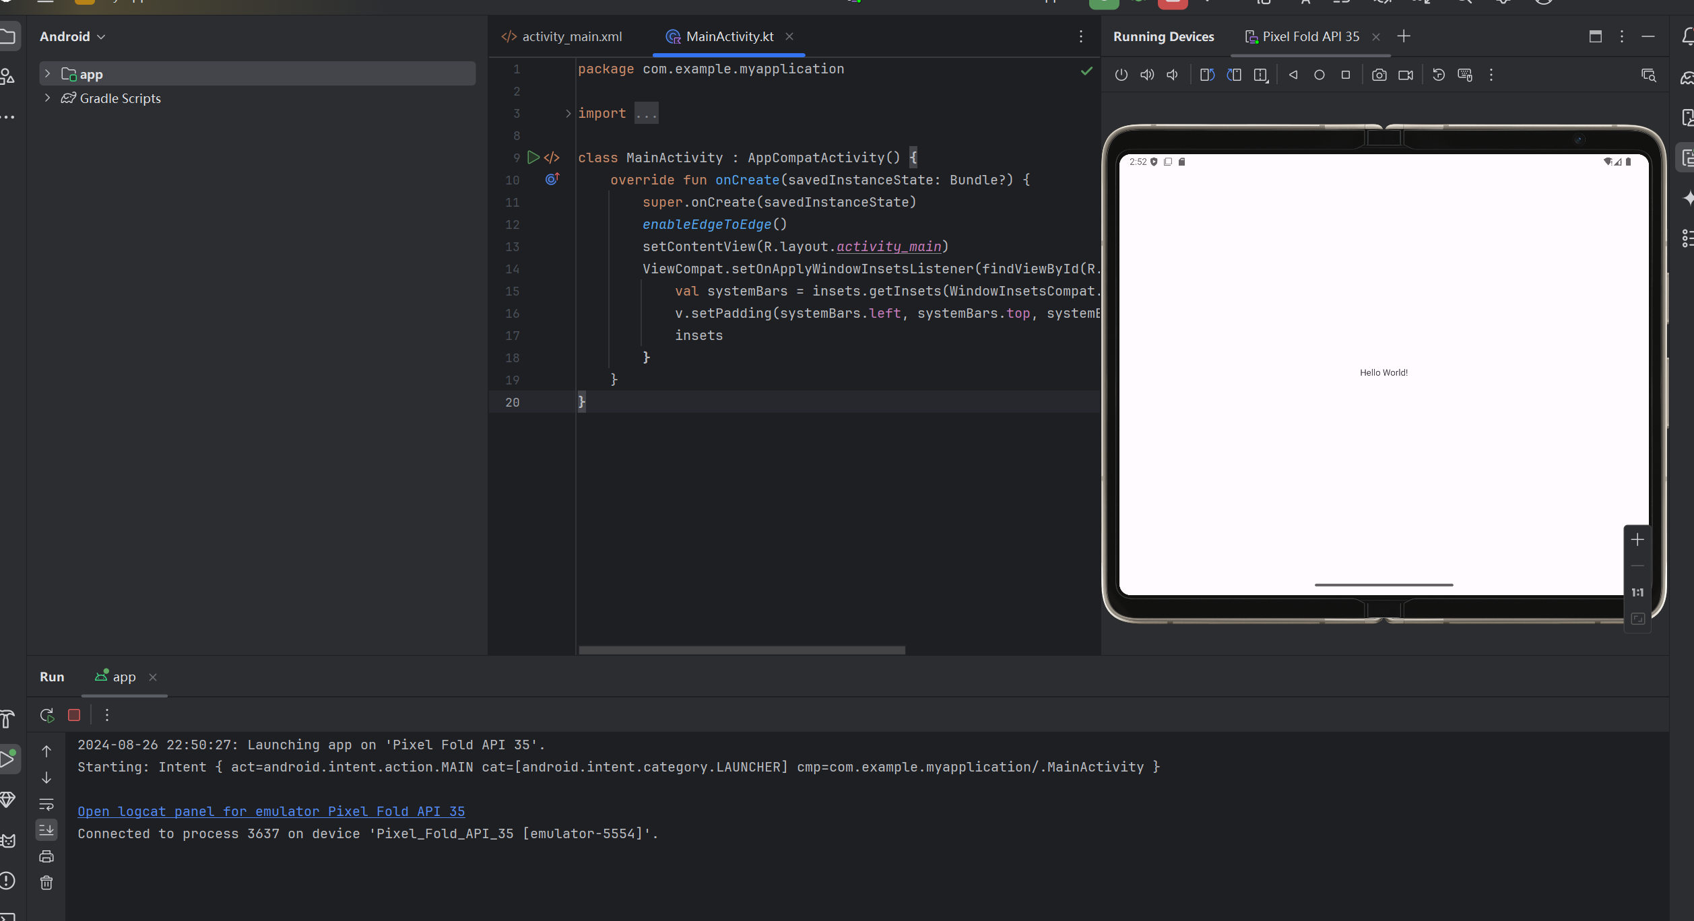
Task: Toggle soft-wrap in Run console
Action: 46,804
